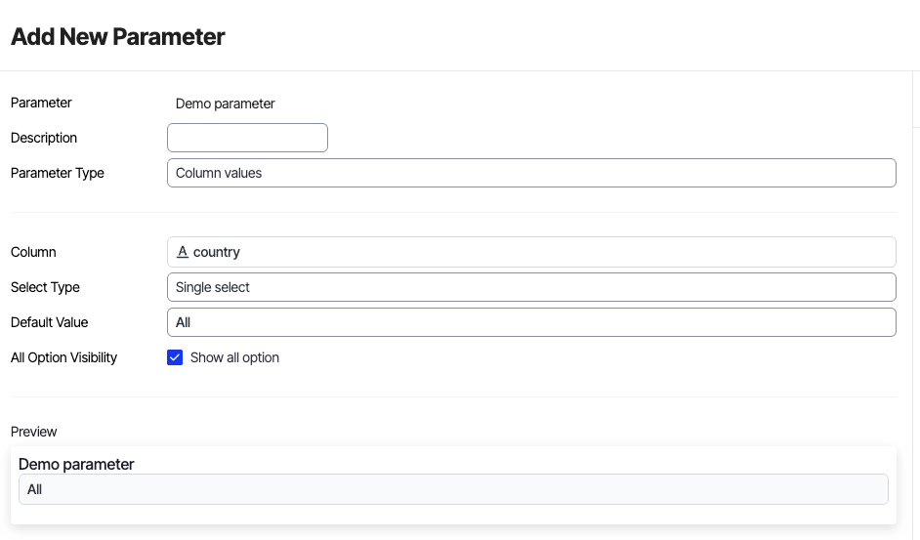Open the Parameter Type dropdown
920x540 pixels.
pyautogui.click(x=531, y=173)
